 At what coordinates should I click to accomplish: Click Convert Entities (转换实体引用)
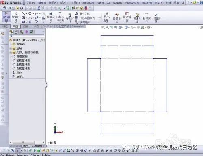tap(60, 17)
